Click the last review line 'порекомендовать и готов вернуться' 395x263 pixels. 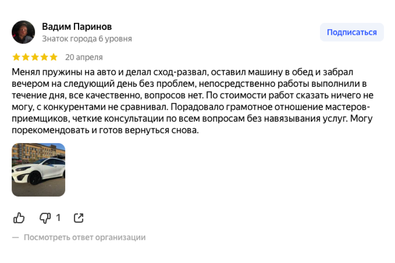coord(105,130)
